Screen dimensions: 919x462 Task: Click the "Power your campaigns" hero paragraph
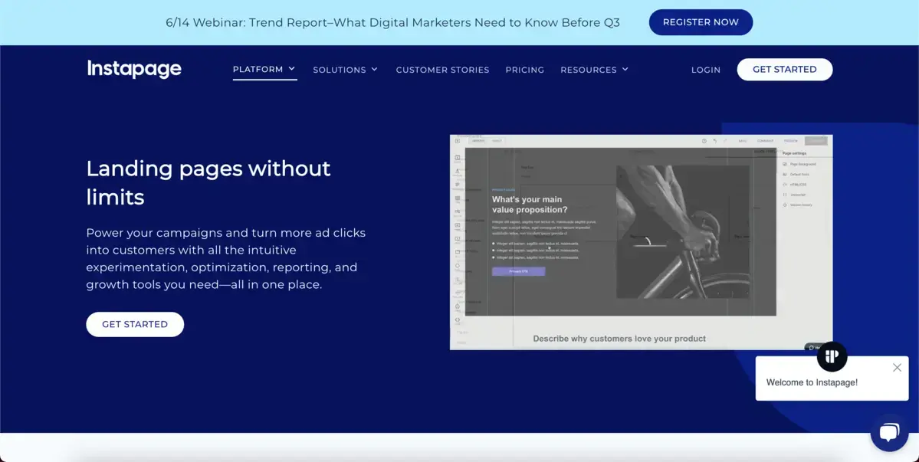coord(225,259)
